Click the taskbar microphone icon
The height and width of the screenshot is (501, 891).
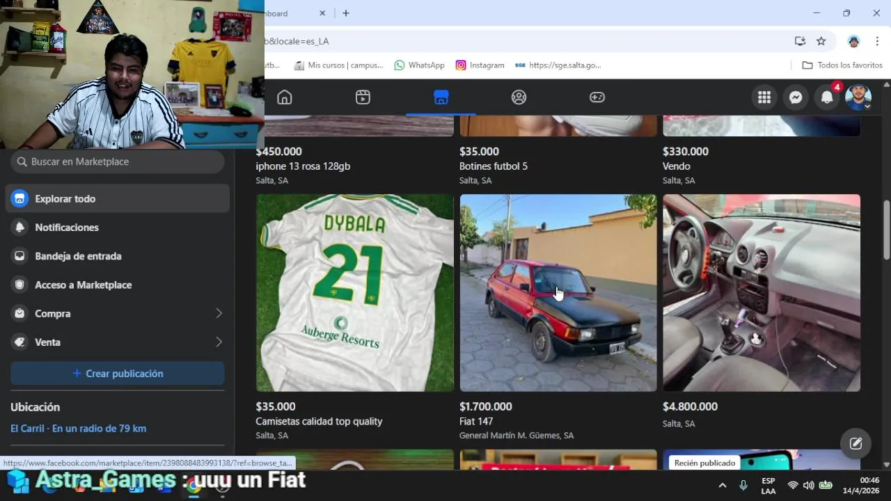tap(743, 485)
